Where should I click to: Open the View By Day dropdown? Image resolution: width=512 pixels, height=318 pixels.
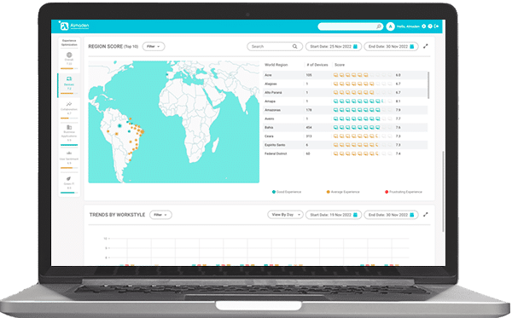pos(285,215)
